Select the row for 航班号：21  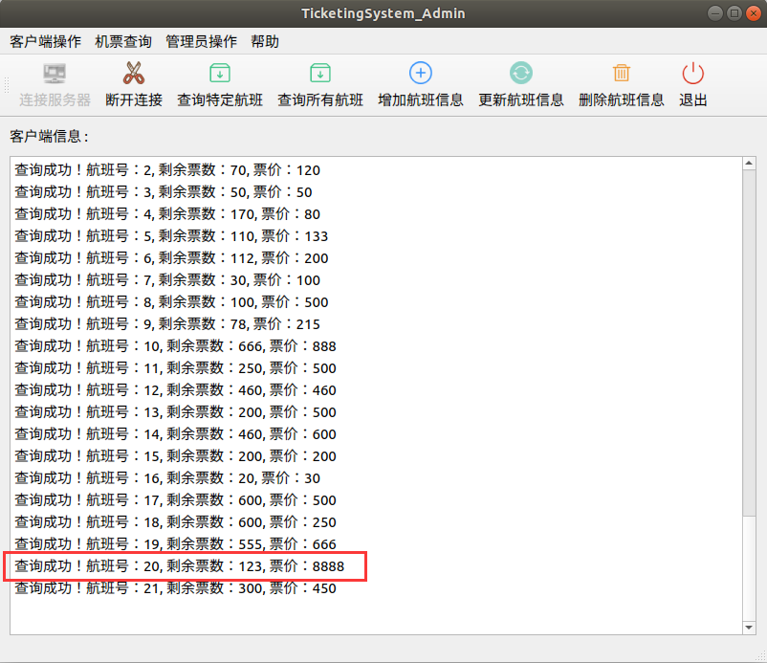click(x=175, y=588)
